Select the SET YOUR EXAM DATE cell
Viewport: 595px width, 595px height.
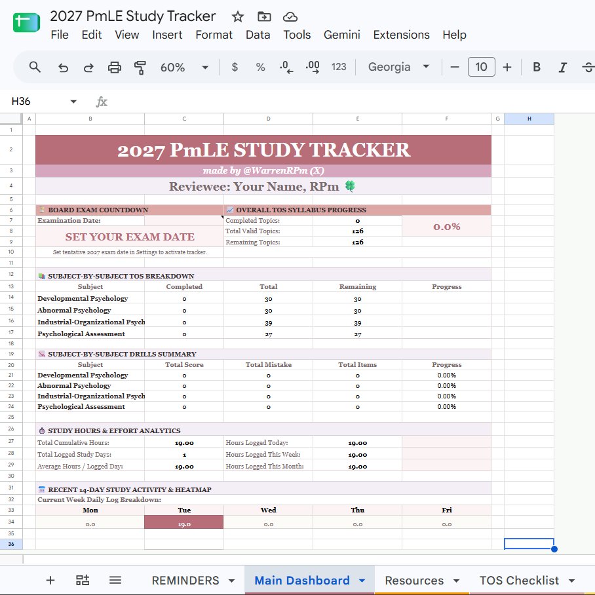point(130,237)
